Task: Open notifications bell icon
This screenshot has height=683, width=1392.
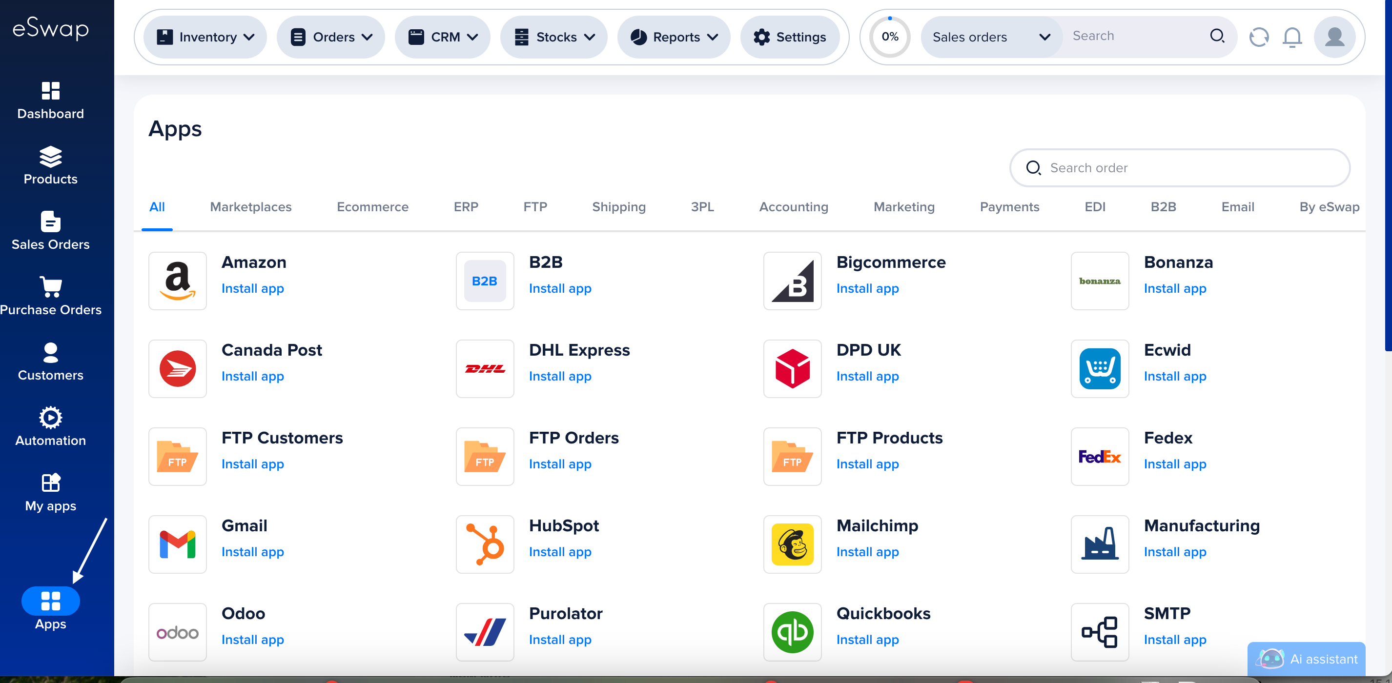Action: (1292, 37)
